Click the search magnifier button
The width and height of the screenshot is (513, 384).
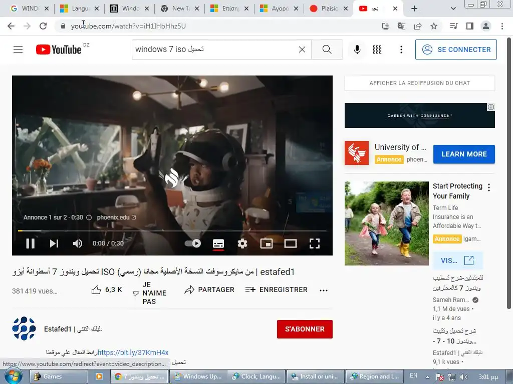327,49
